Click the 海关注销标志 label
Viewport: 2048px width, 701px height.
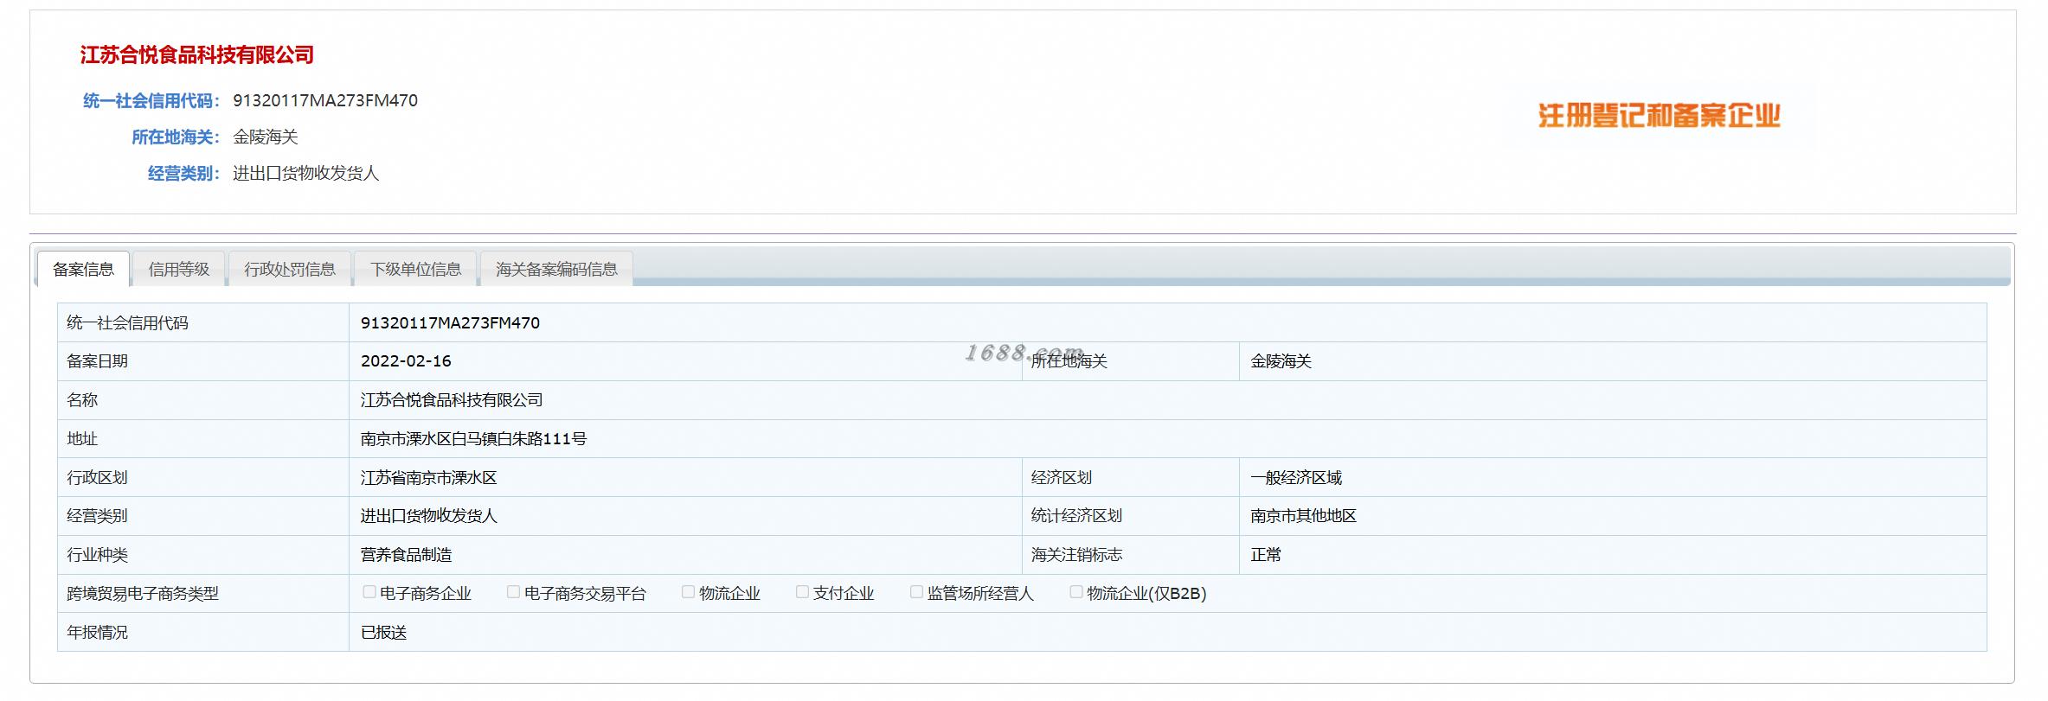1076,555
